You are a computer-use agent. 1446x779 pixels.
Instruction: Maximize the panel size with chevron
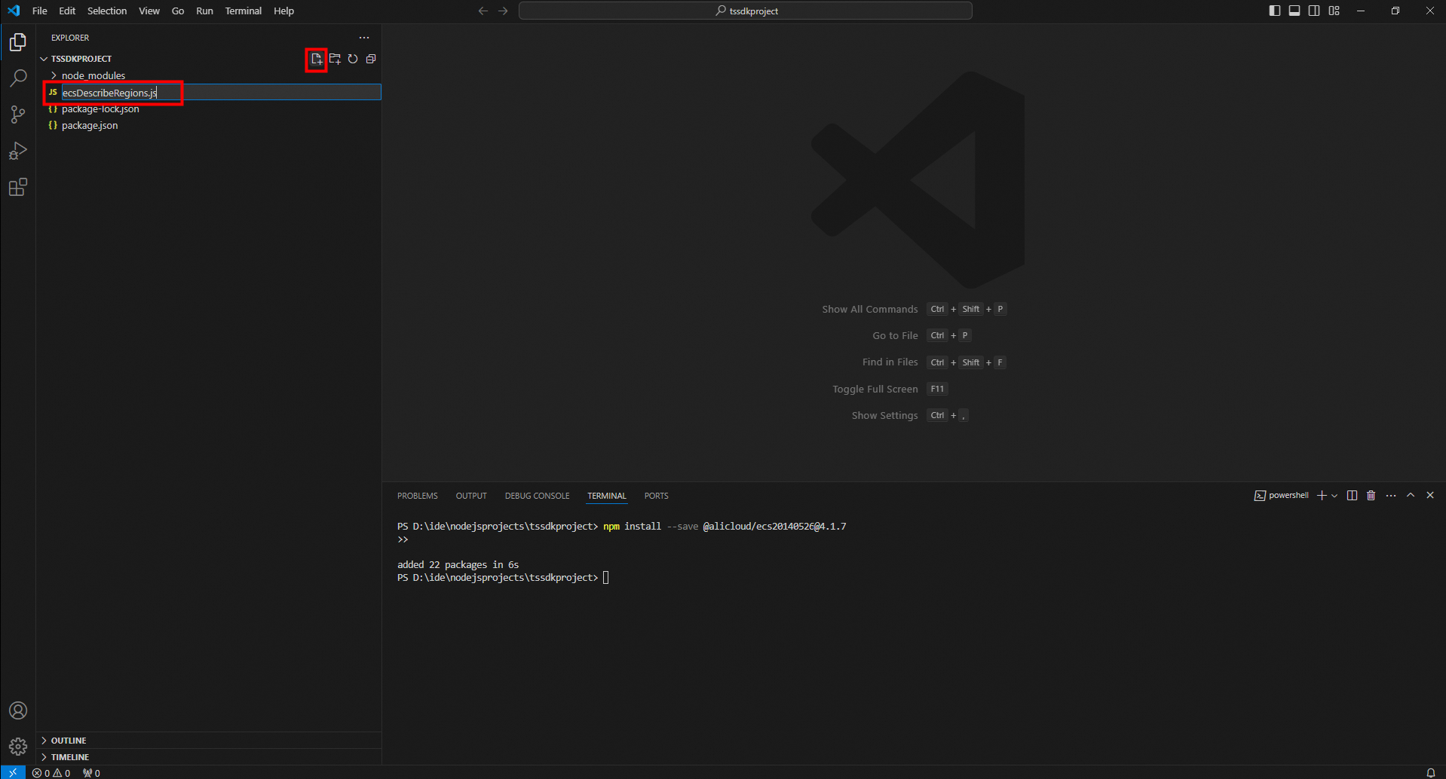1411,495
